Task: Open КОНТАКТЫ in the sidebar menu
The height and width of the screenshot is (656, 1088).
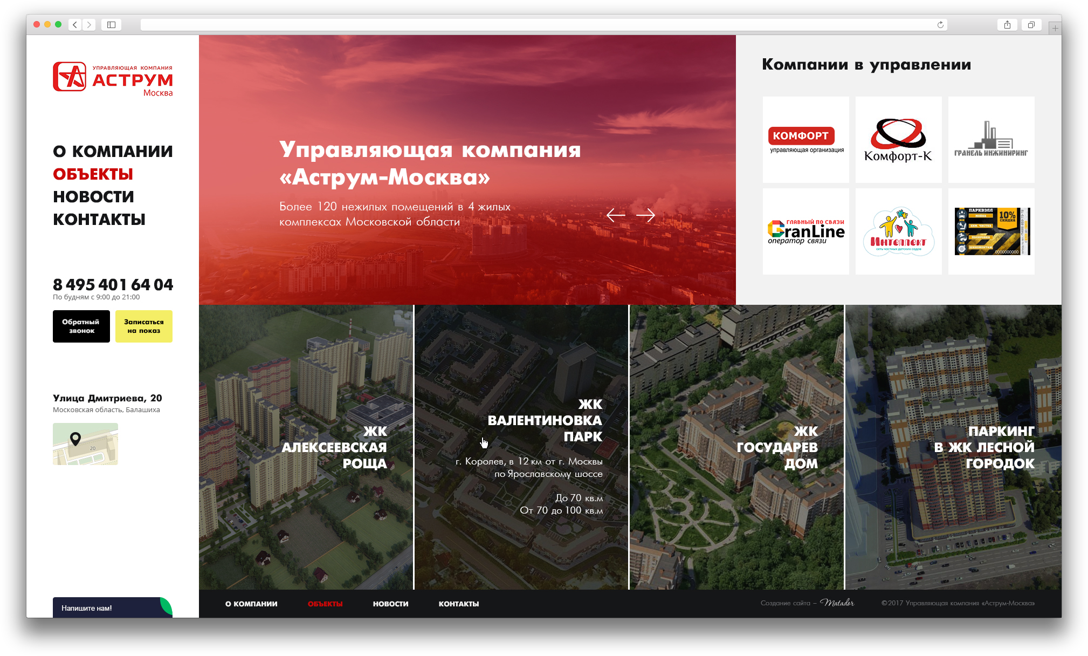Action: point(99,220)
